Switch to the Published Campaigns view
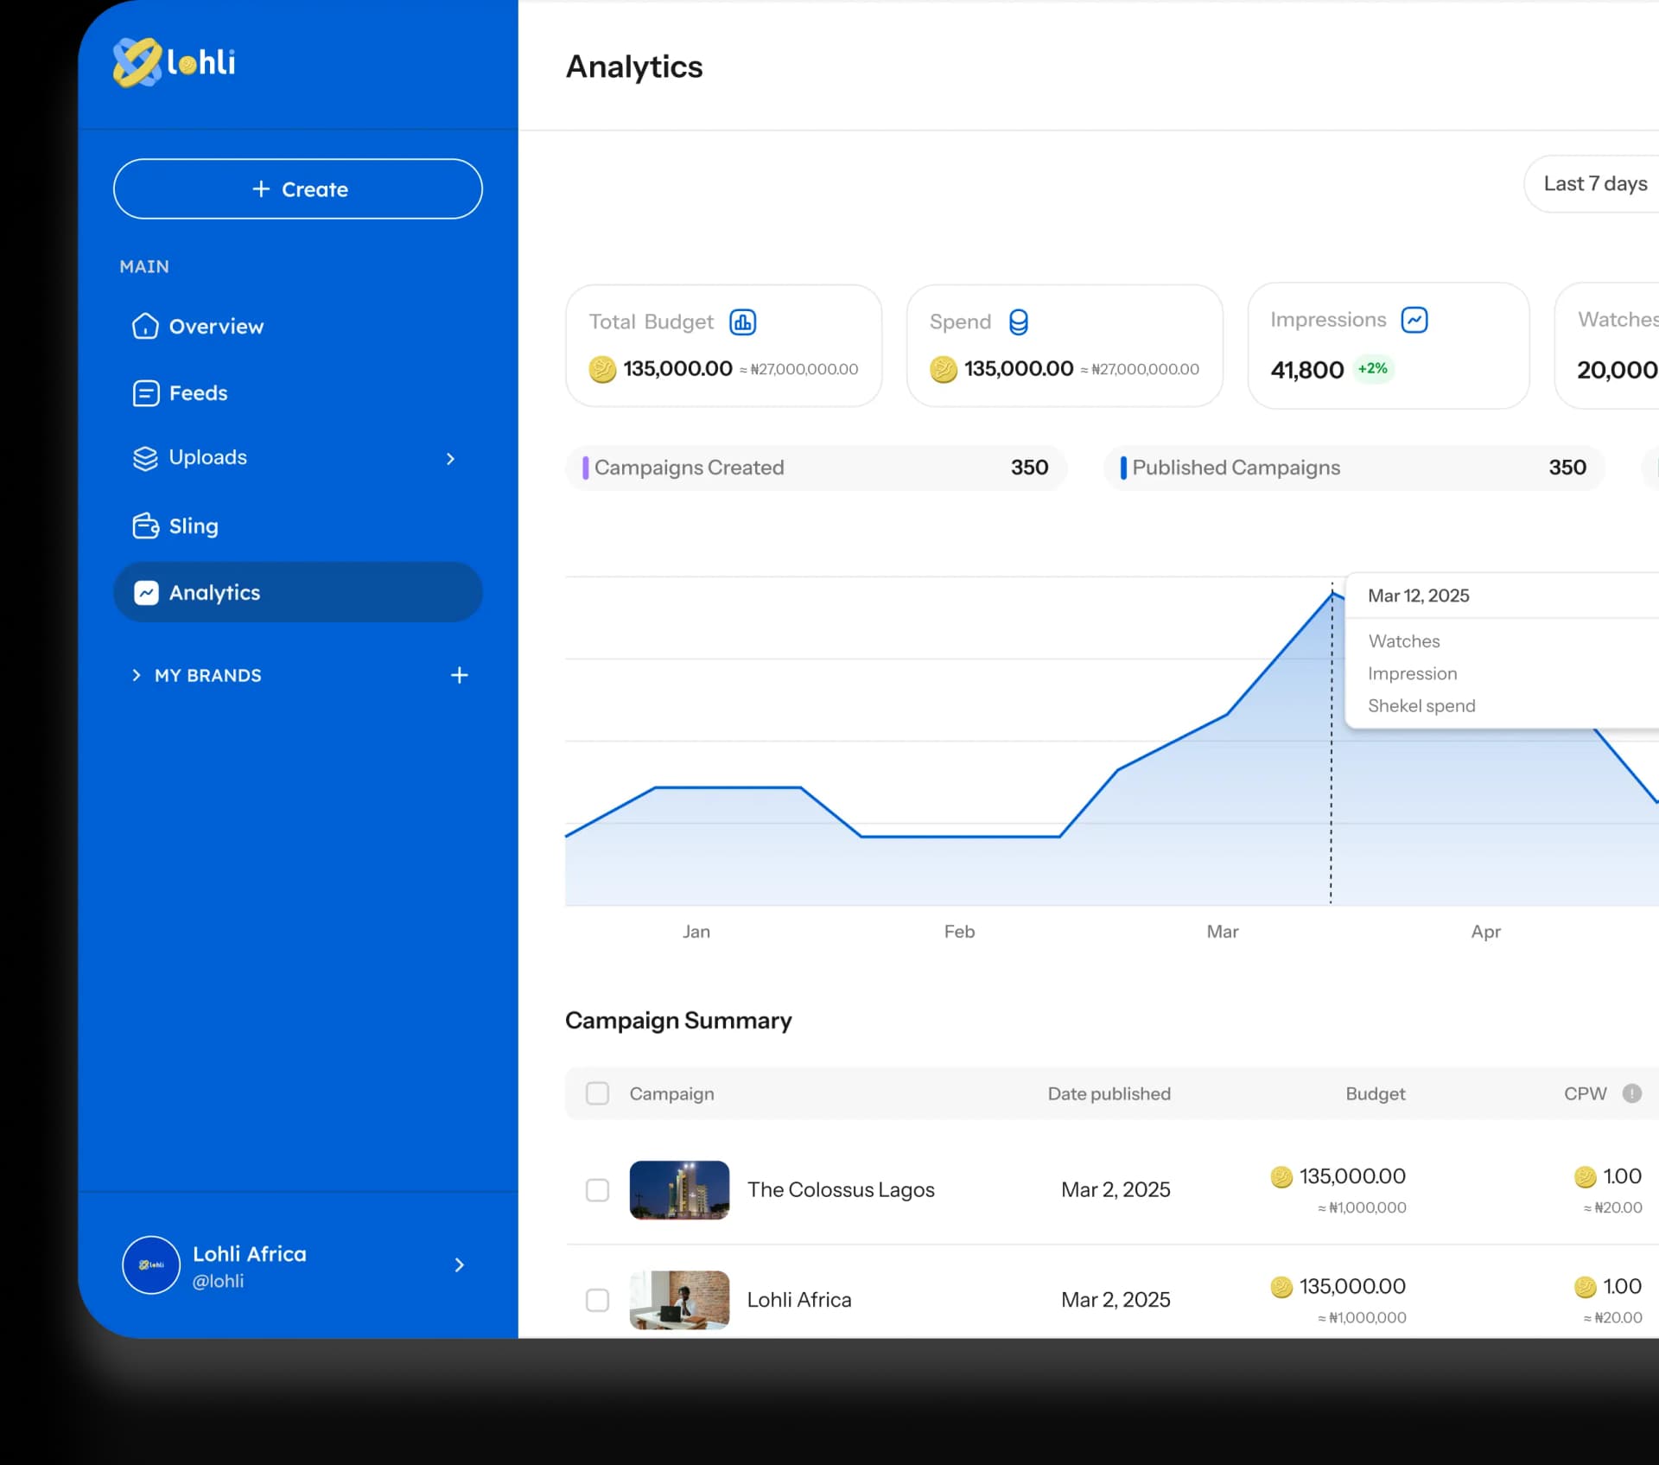 pyautogui.click(x=1352, y=468)
